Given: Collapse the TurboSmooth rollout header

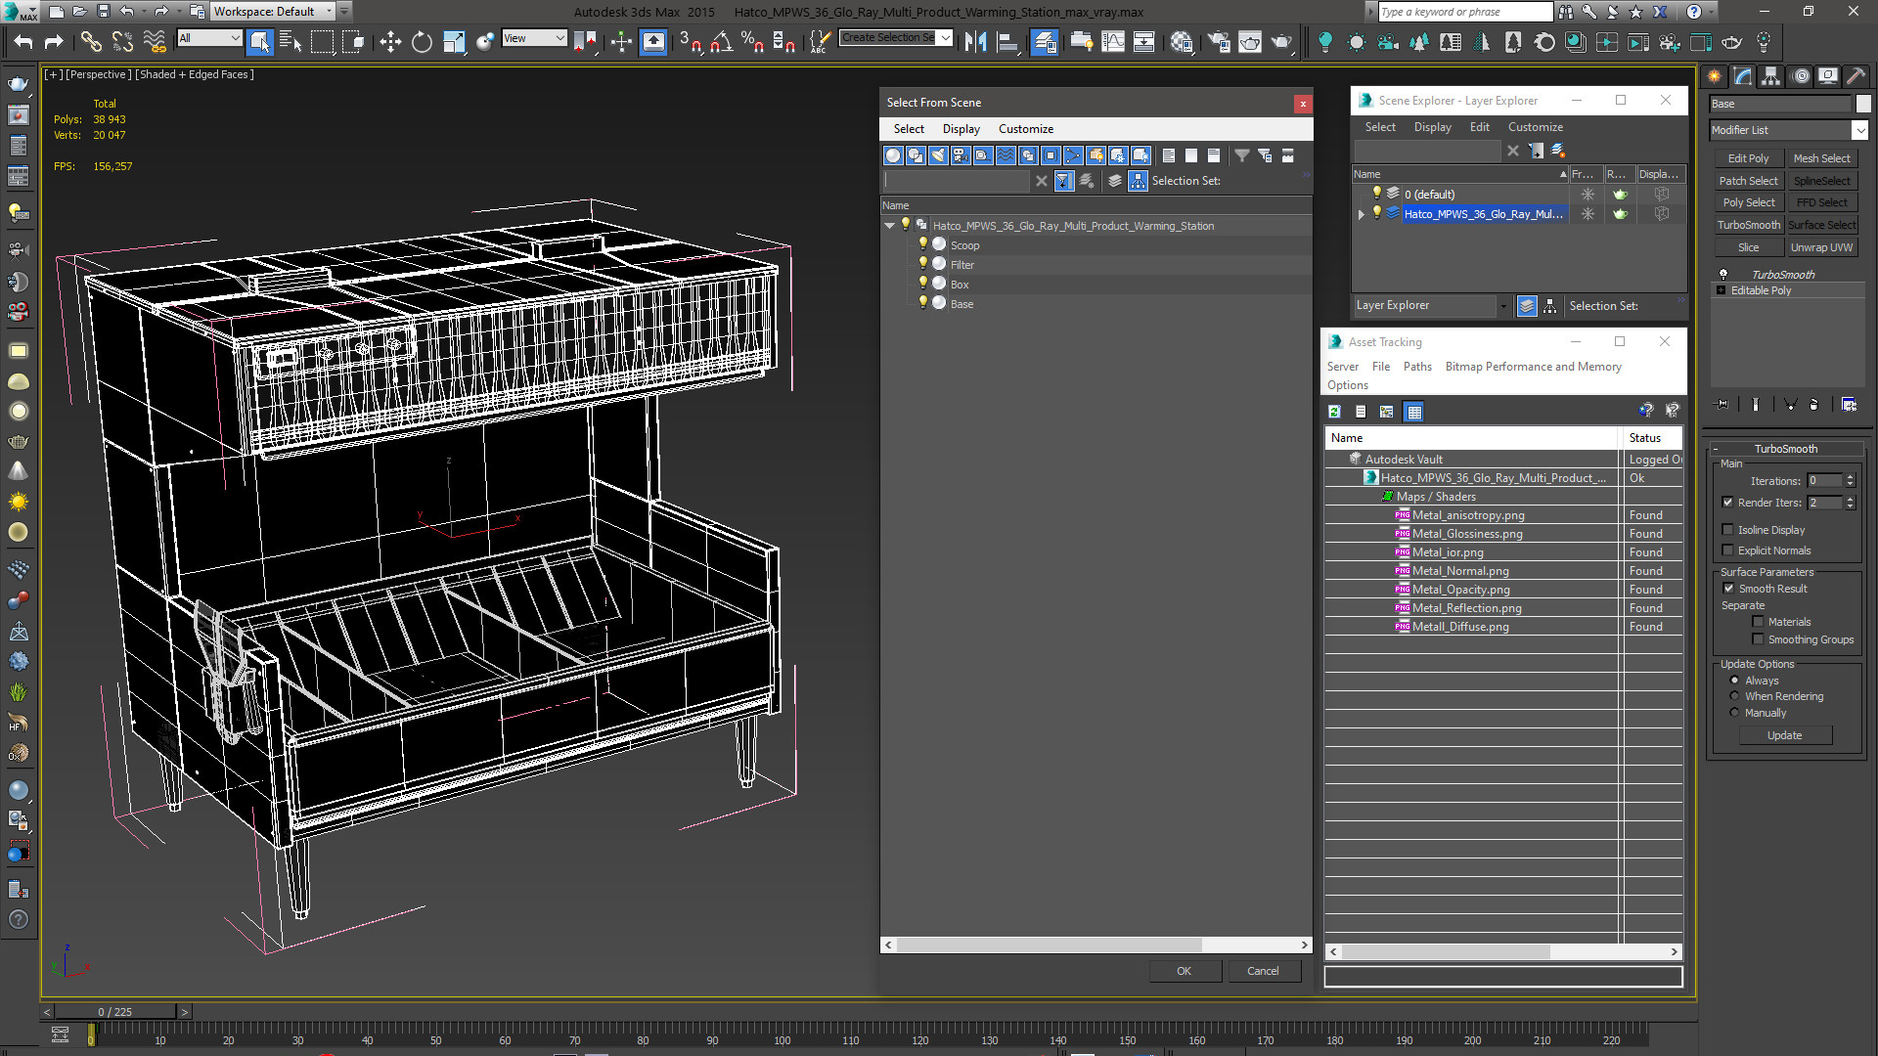Looking at the screenshot, I should (1785, 449).
